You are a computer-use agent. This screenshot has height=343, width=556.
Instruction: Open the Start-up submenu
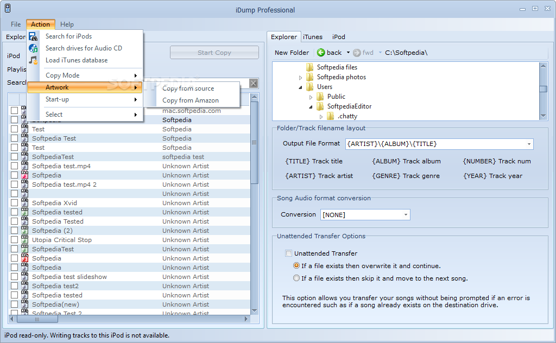85,99
